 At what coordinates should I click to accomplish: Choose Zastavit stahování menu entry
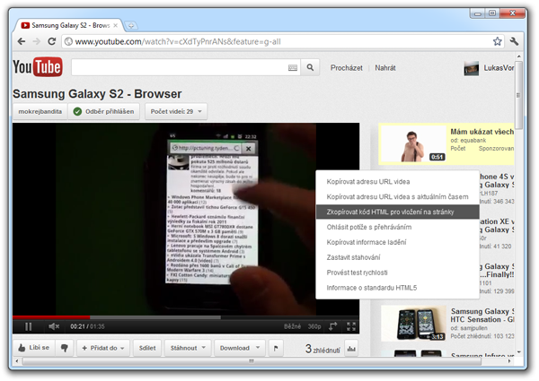pyautogui.click(x=397, y=257)
